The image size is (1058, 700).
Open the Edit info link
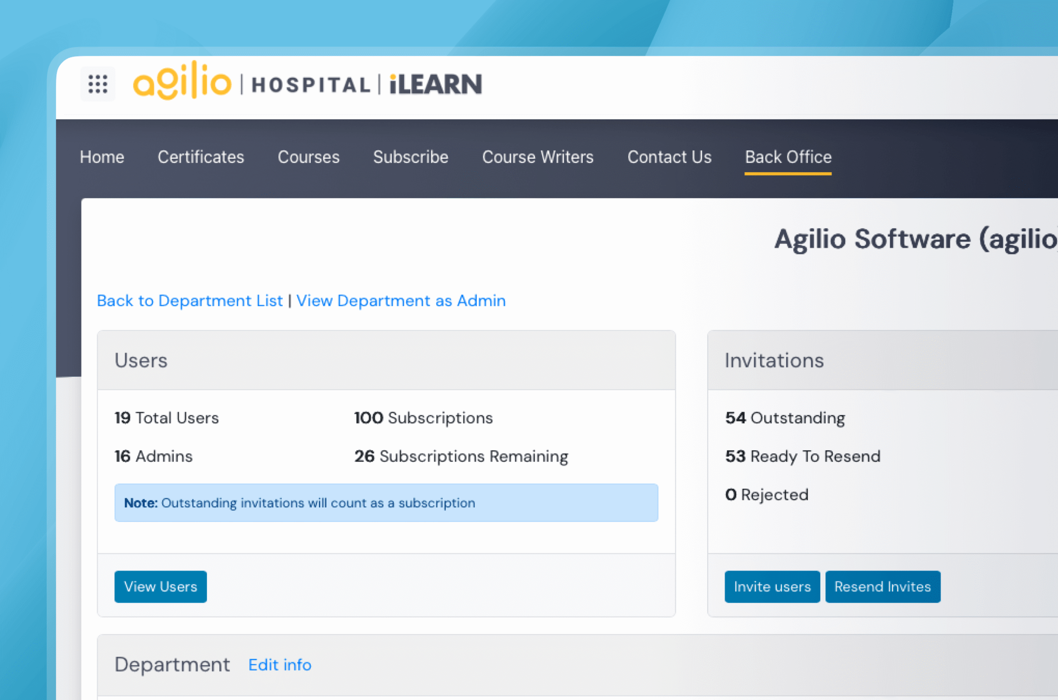[280, 665]
